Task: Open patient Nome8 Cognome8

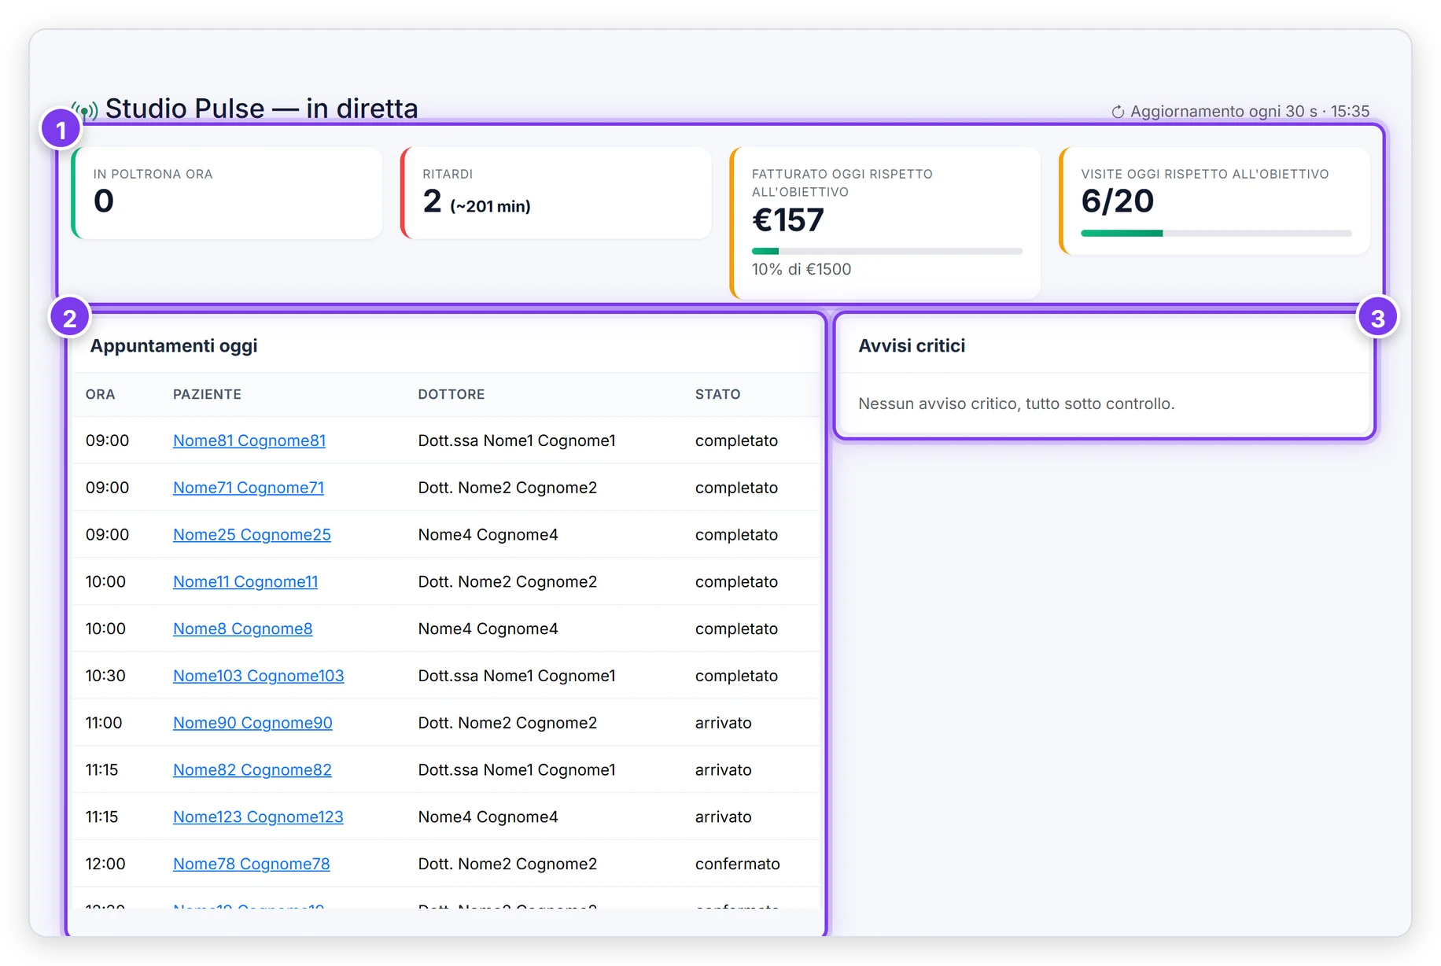Action: (x=243, y=629)
